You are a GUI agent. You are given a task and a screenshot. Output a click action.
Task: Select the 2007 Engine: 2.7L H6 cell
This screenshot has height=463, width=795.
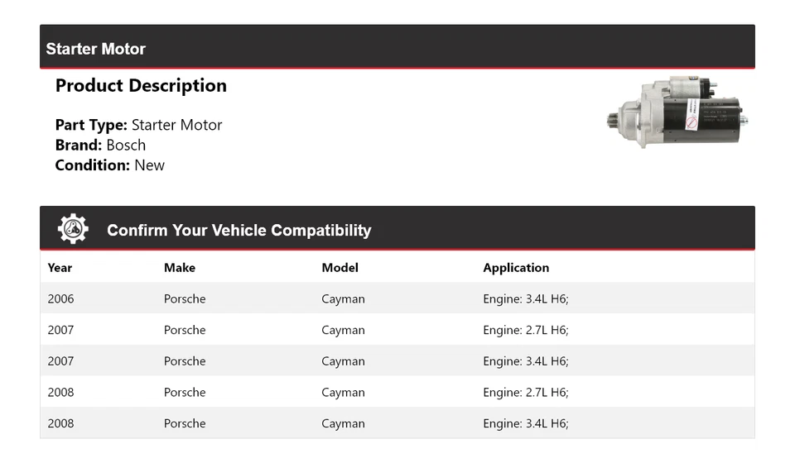(526, 330)
